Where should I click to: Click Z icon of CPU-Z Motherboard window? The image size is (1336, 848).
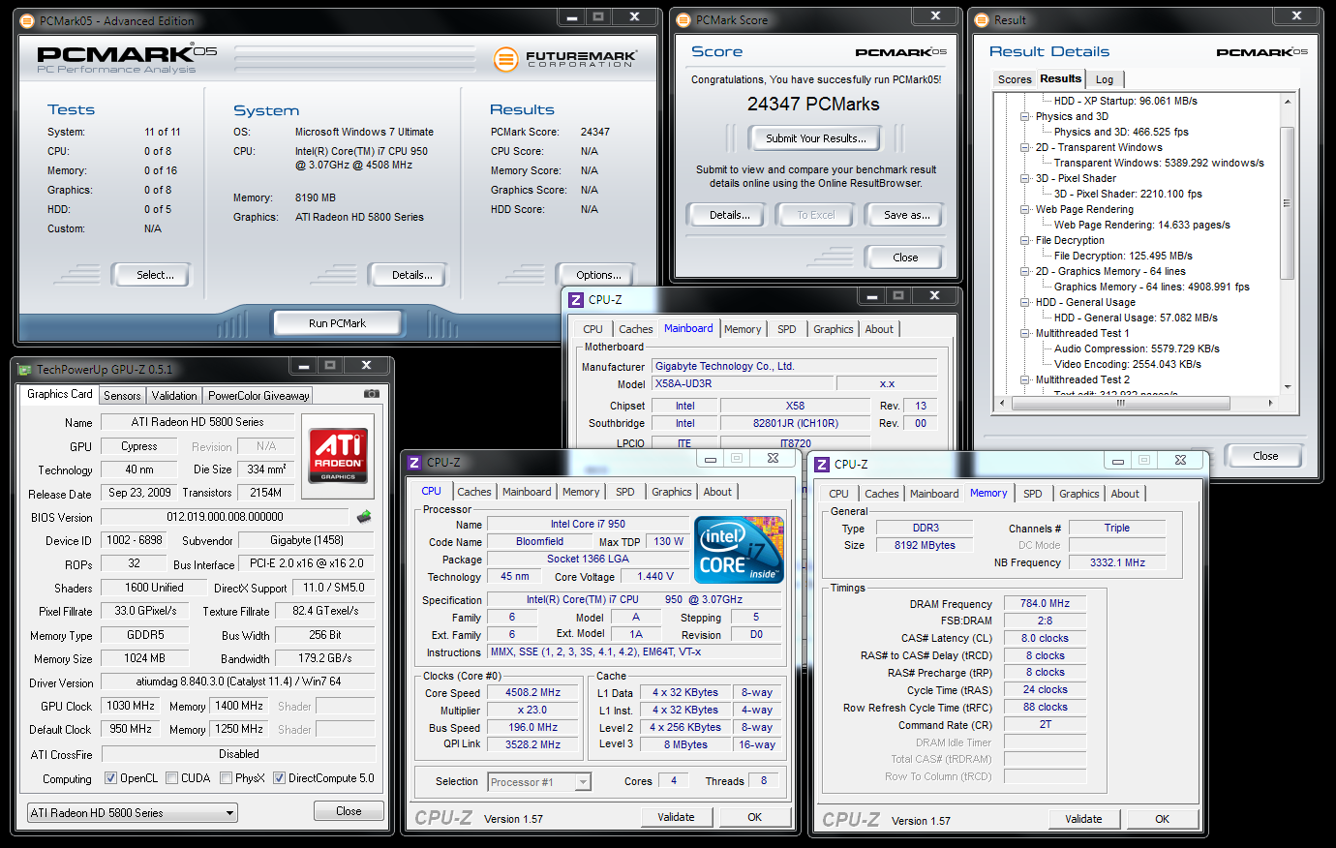[576, 300]
